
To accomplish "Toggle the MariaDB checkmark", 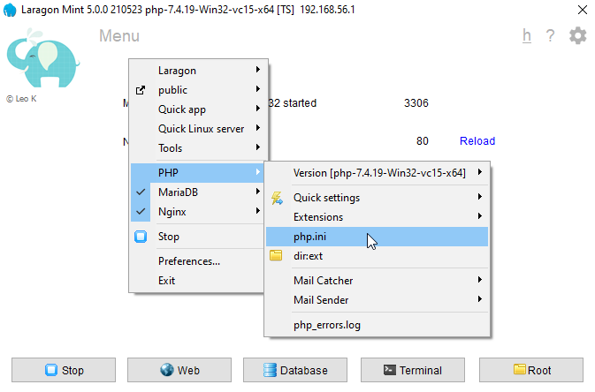I will tap(140, 192).
